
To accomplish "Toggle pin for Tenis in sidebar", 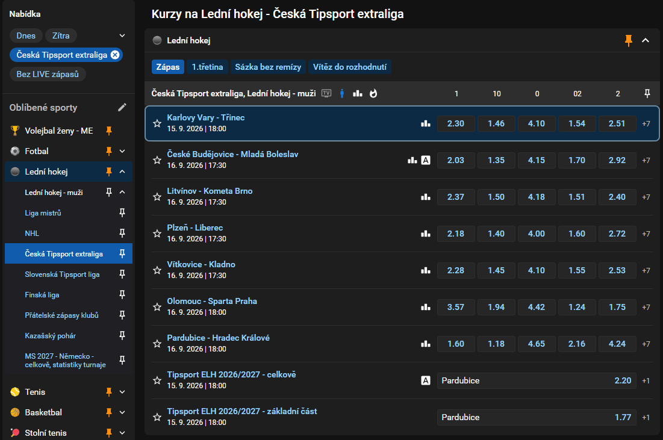I will 109,392.
